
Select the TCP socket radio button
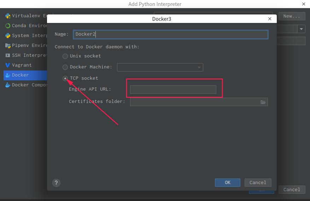tap(65, 78)
